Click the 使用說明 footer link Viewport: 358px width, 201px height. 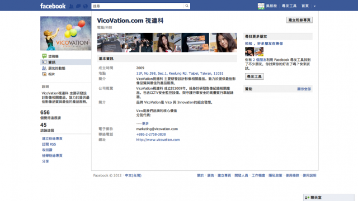click(309, 175)
